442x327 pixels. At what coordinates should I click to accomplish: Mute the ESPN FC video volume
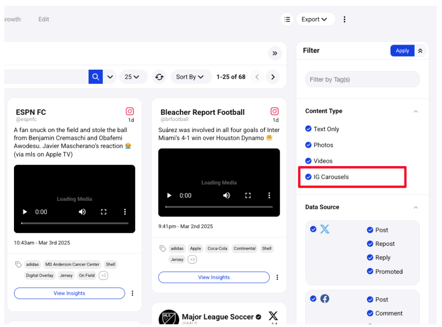pos(82,212)
